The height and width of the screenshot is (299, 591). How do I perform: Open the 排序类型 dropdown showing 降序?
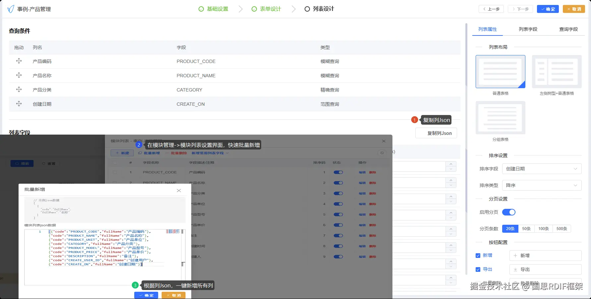click(542, 185)
